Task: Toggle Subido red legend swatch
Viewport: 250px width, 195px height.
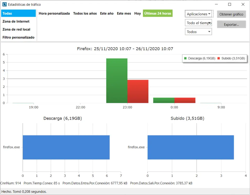Action: tap(219, 58)
